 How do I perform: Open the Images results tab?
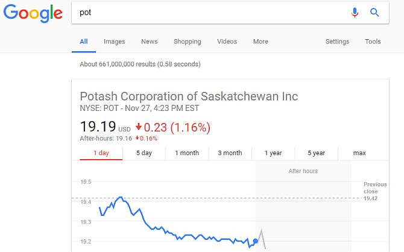click(115, 42)
